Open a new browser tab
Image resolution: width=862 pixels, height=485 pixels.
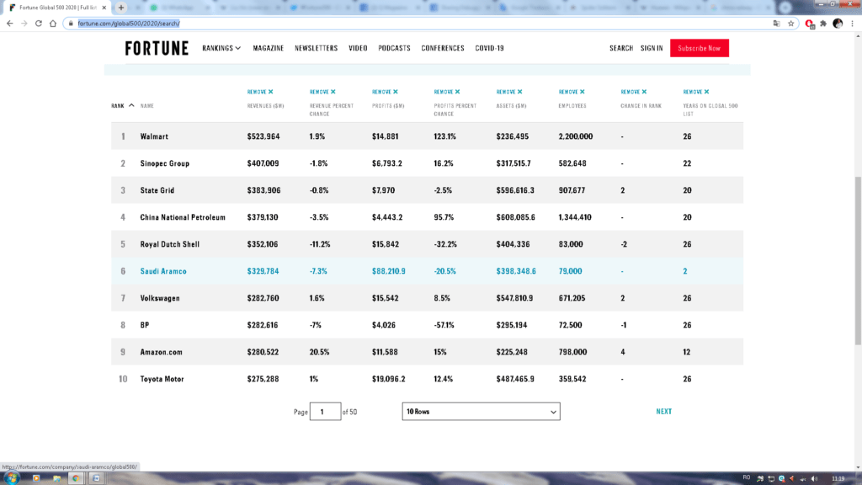pos(121,7)
